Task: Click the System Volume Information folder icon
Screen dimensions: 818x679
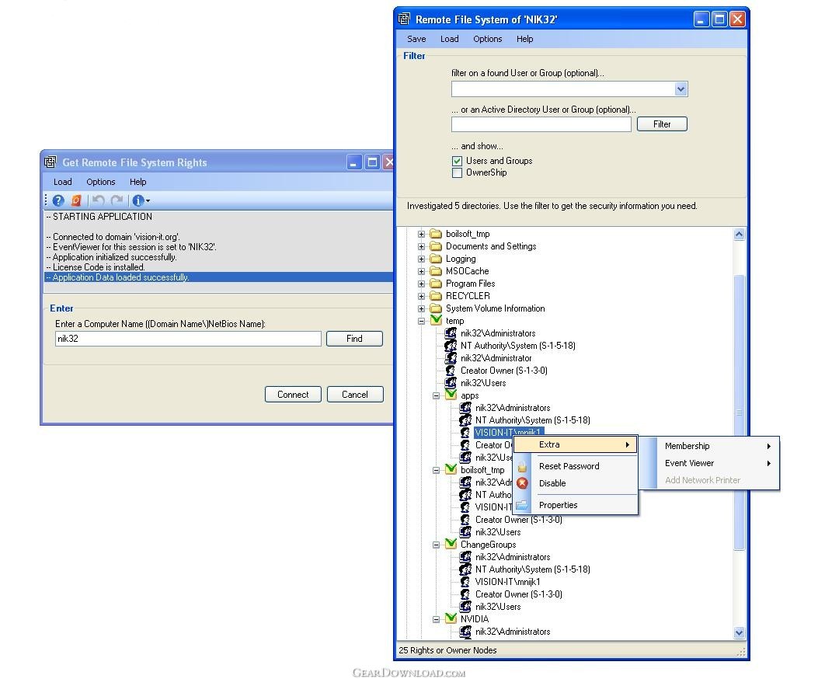Action: pyautogui.click(x=436, y=308)
